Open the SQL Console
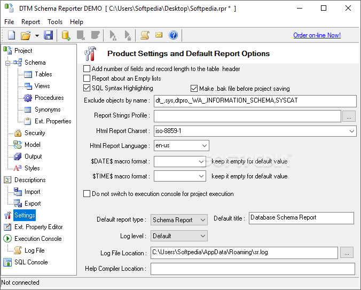 31,262
